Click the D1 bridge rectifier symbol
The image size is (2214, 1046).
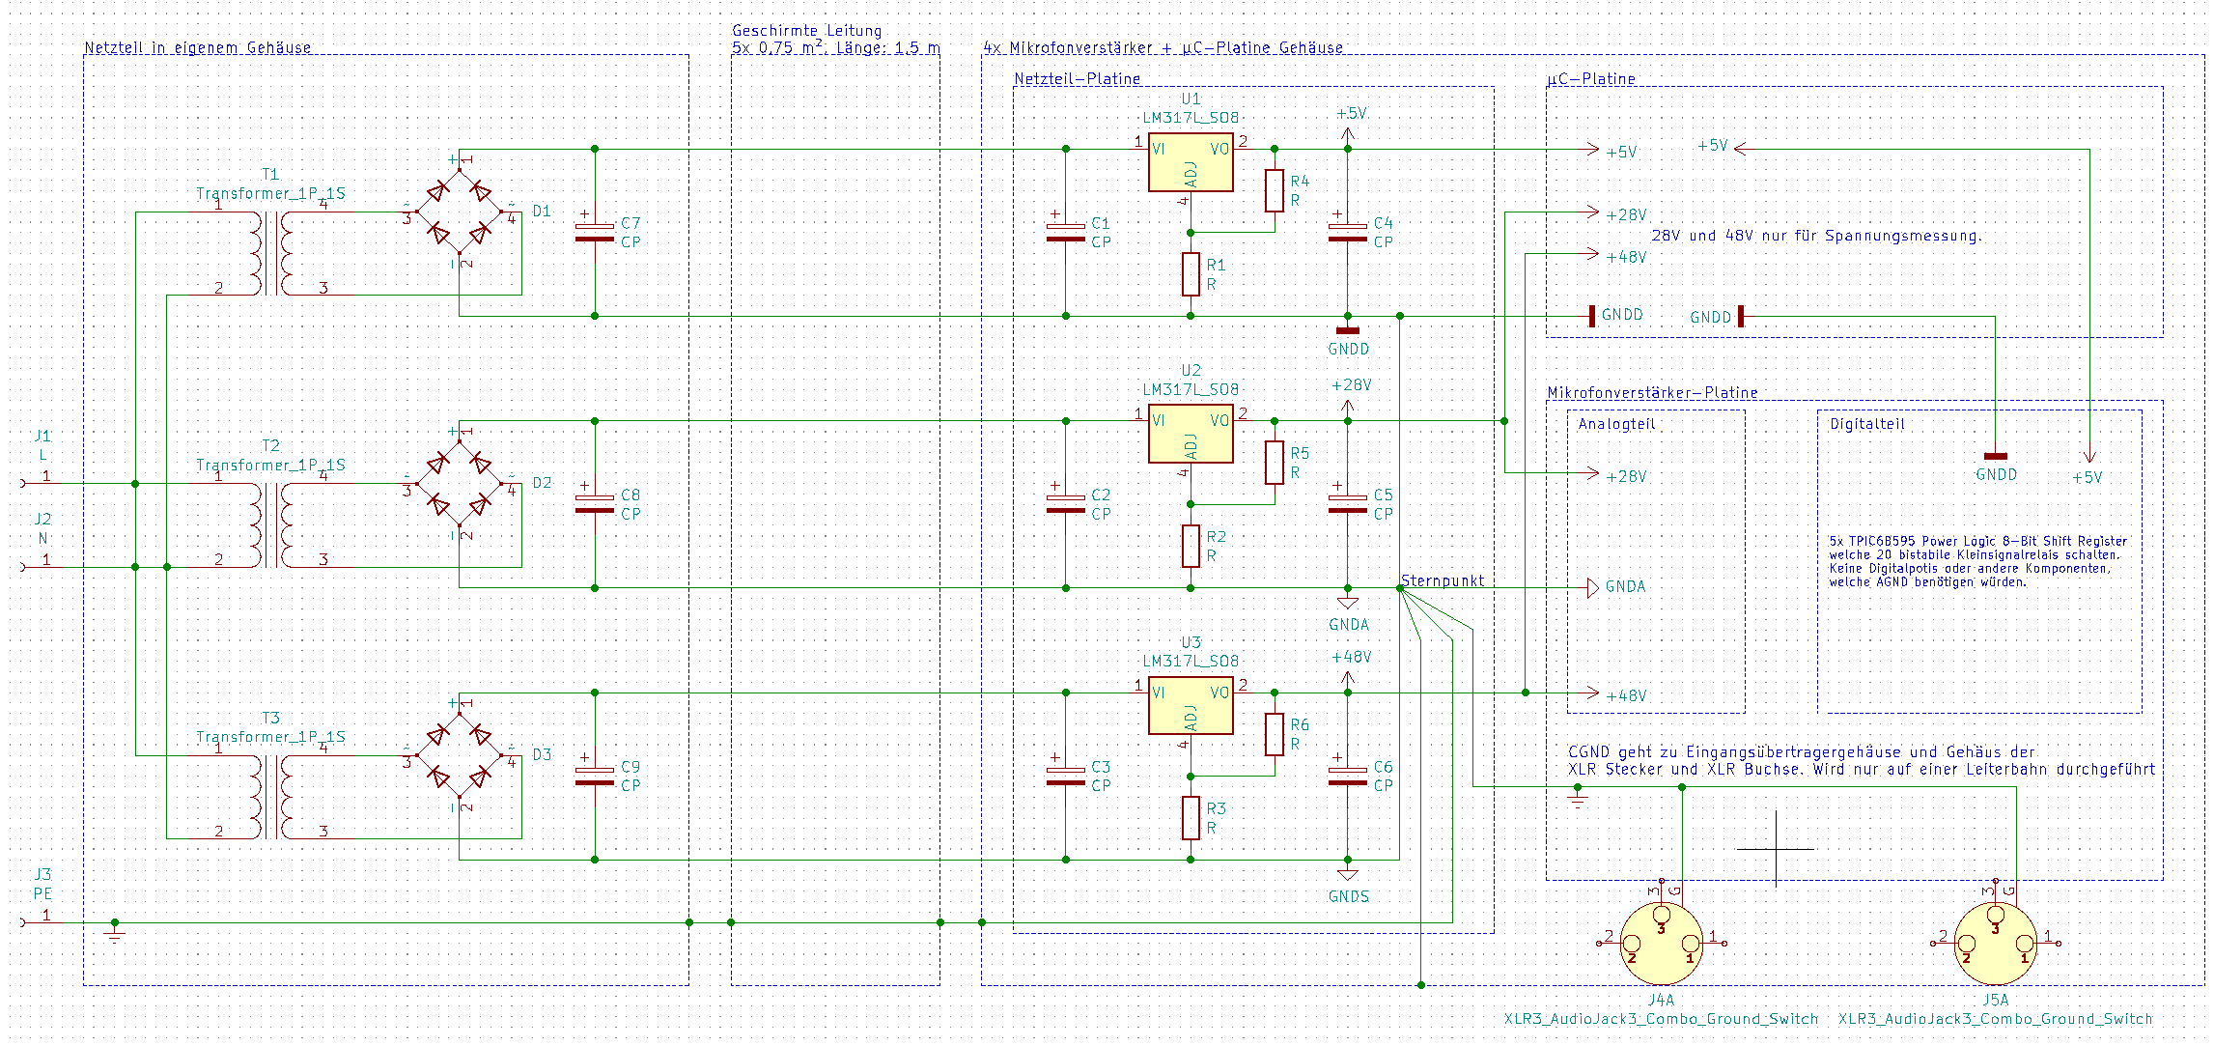point(460,212)
